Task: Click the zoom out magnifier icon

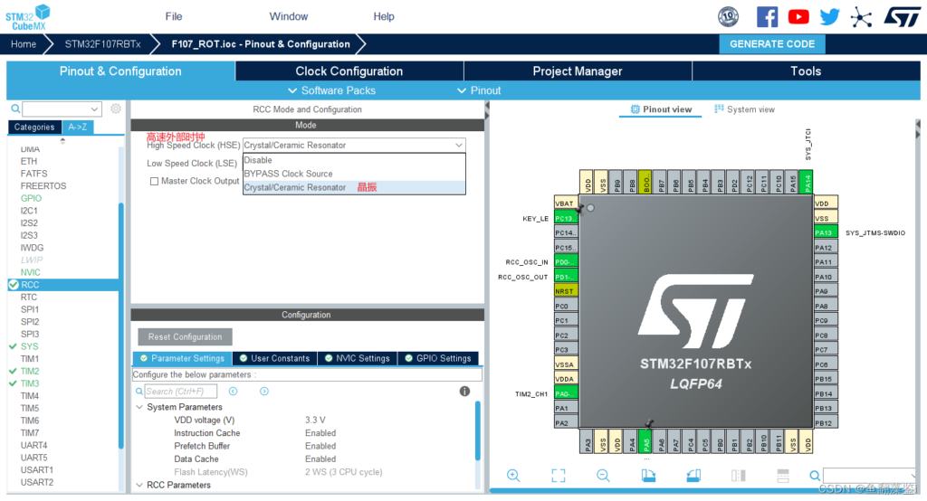Action: pyautogui.click(x=603, y=476)
